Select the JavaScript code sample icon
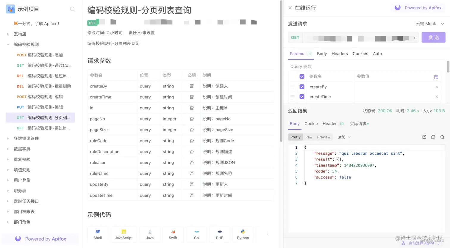 point(124,232)
